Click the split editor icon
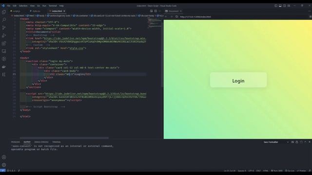Image resolution: width=312 pixels, height=175 pixels. [x=156, y=11]
